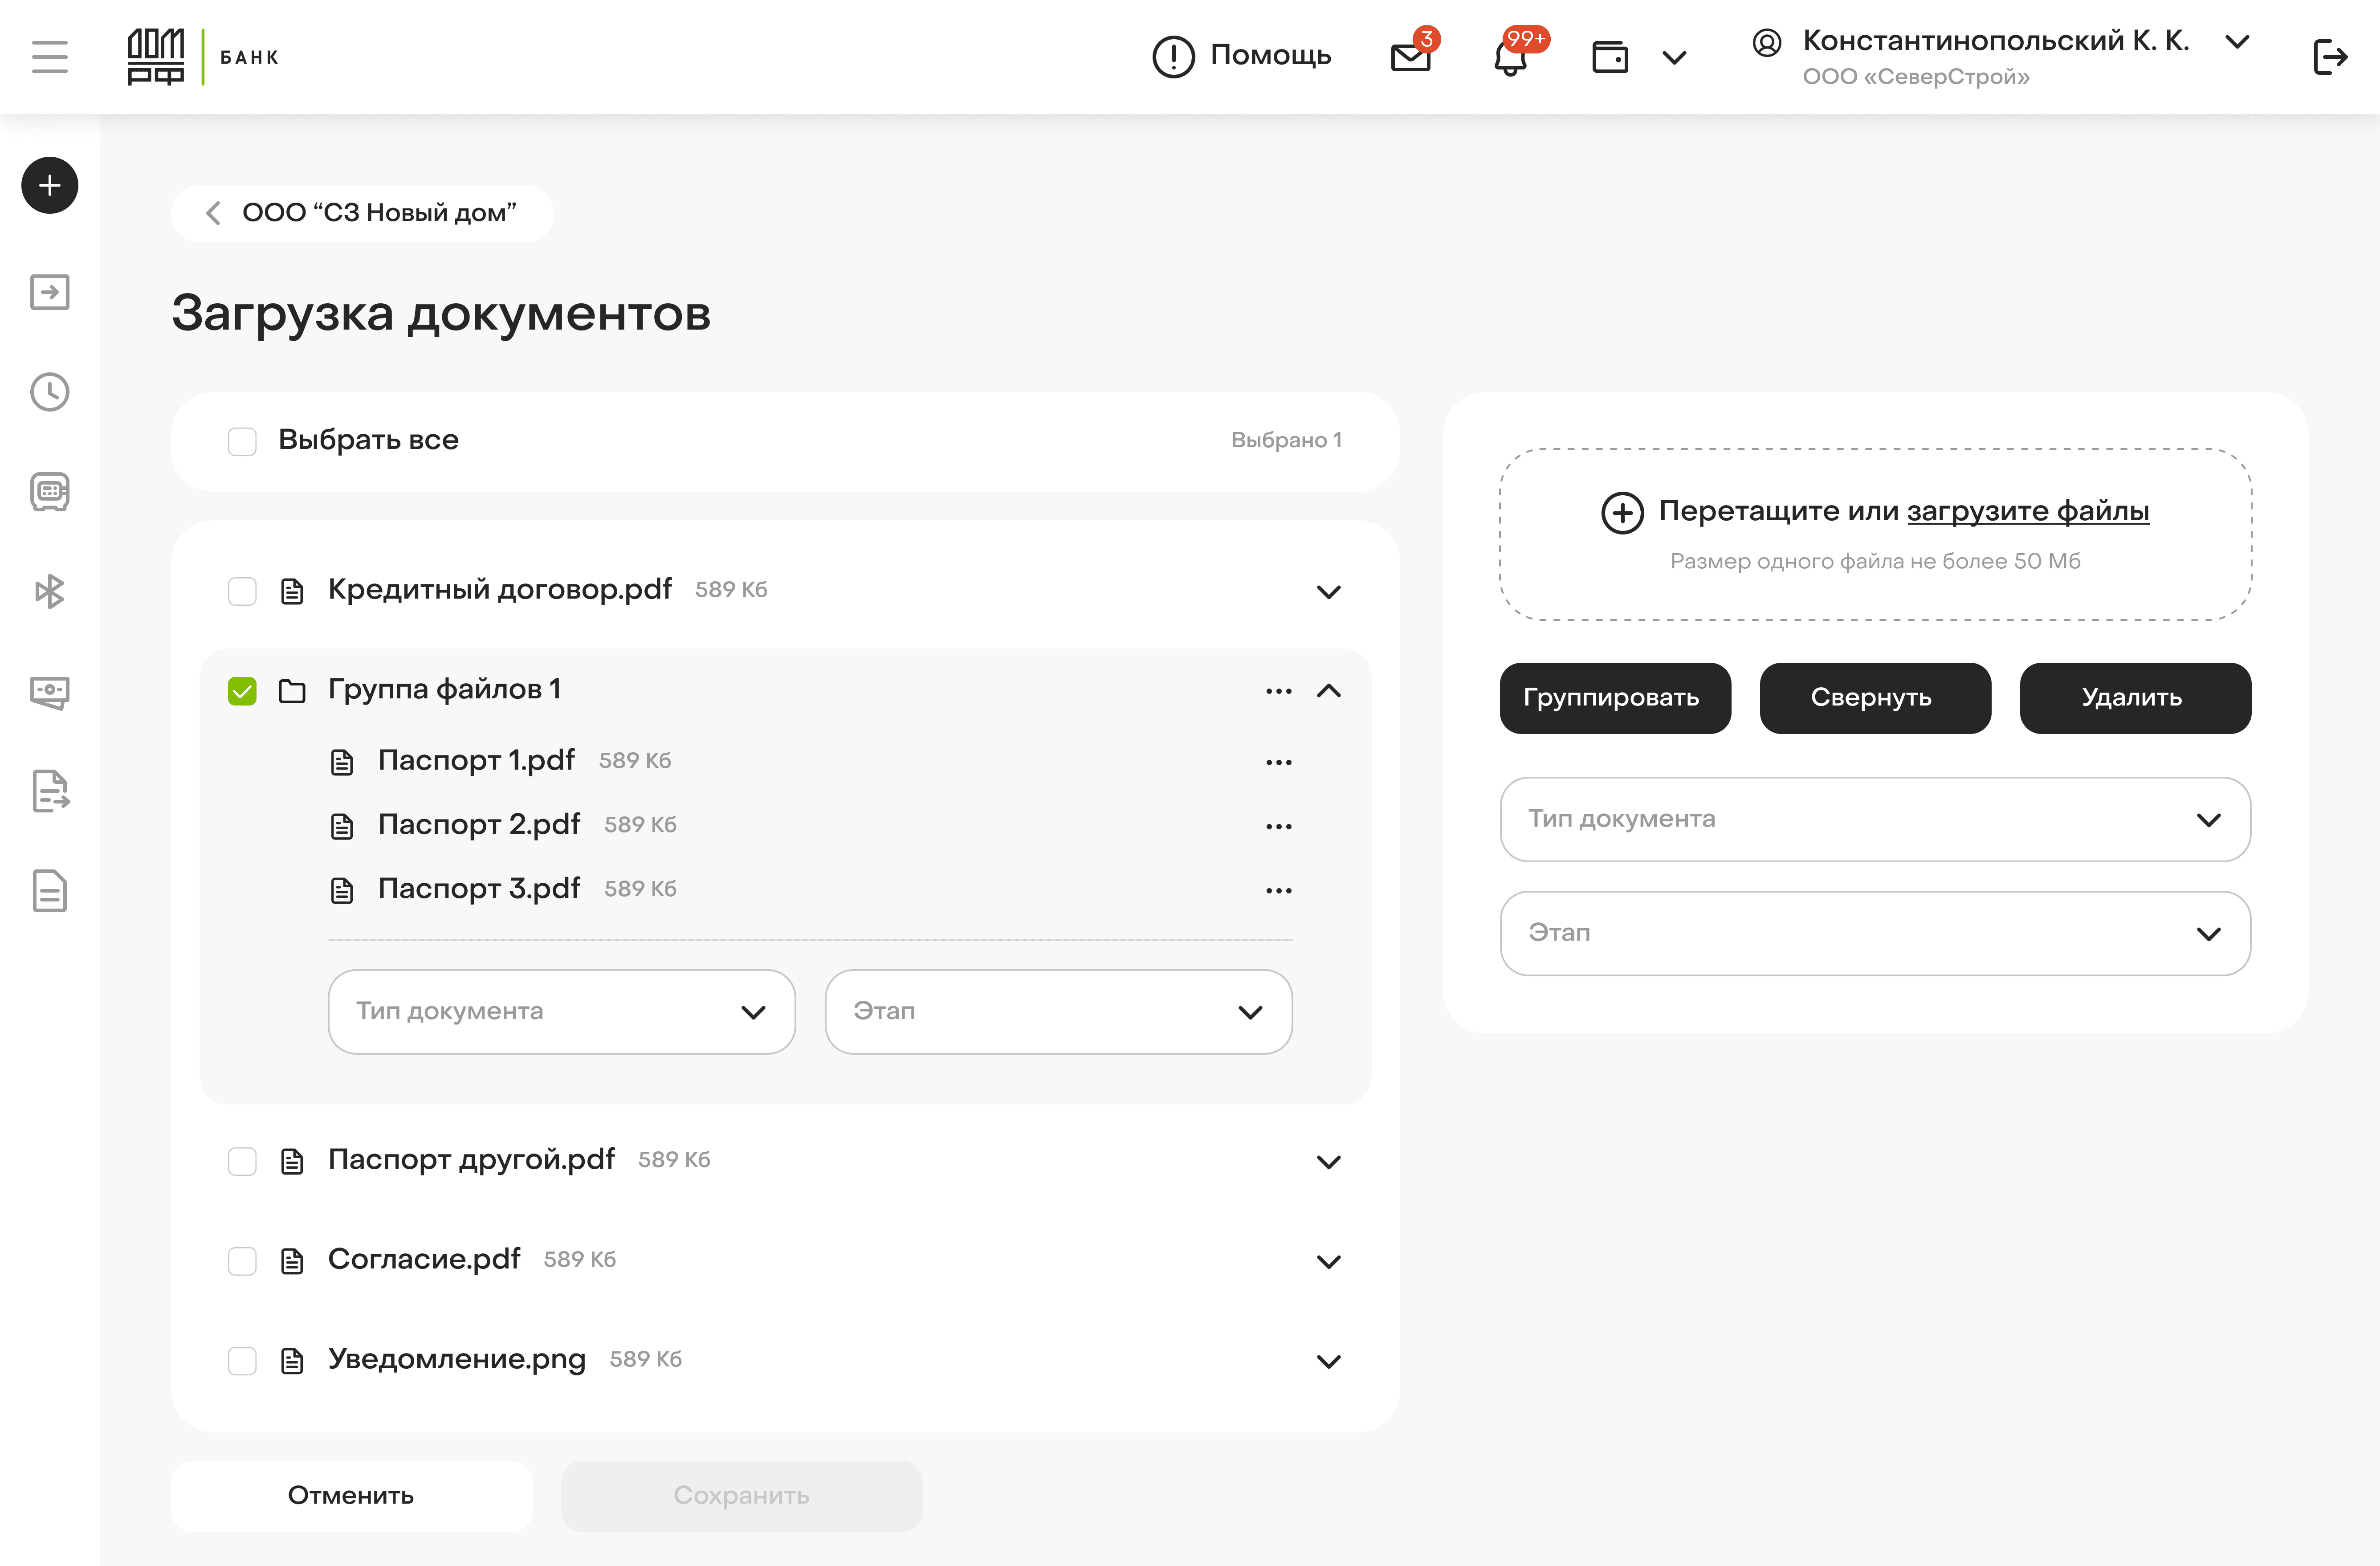
Task: Collapse Группа файлов 1 with chevron
Action: pos(1328,691)
